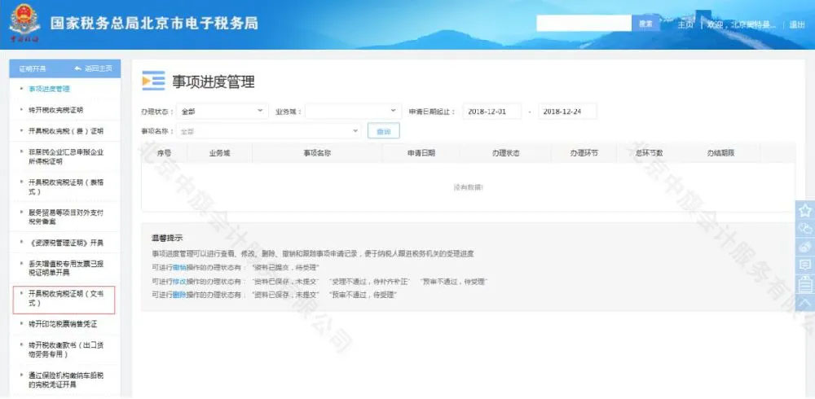This screenshot has width=815, height=399.
Task: Open 《资源税管理证明》开具 in sidebar
Action: (x=67, y=242)
